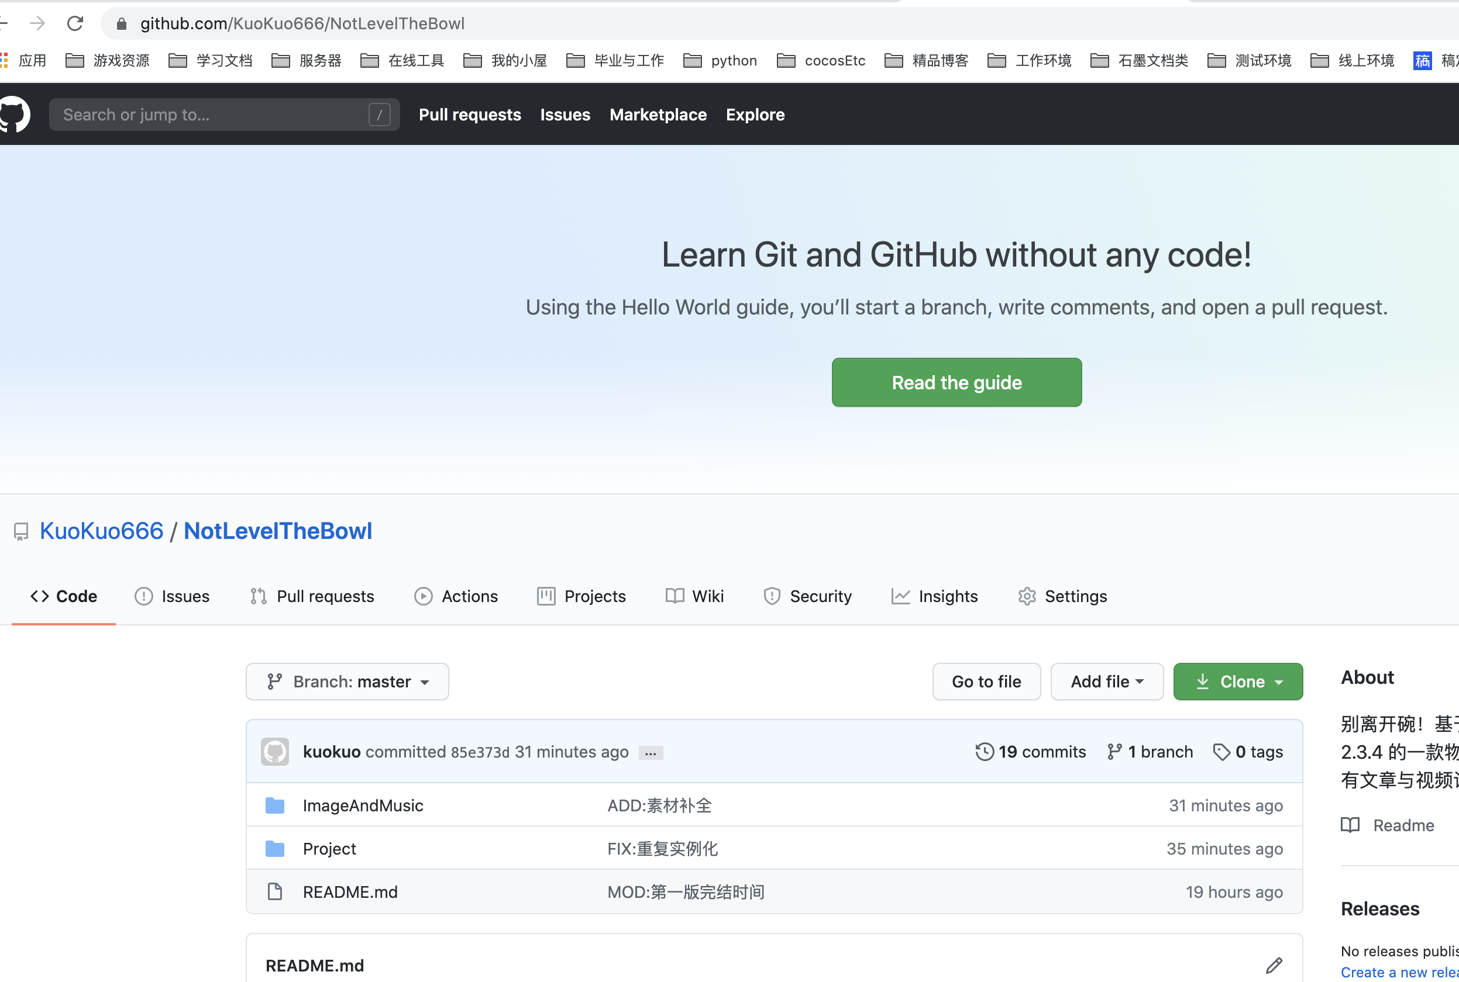Click Issues in the top navbar
This screenshot has height=982, width=1459.
pyautogui.click(x=565, y=115)
